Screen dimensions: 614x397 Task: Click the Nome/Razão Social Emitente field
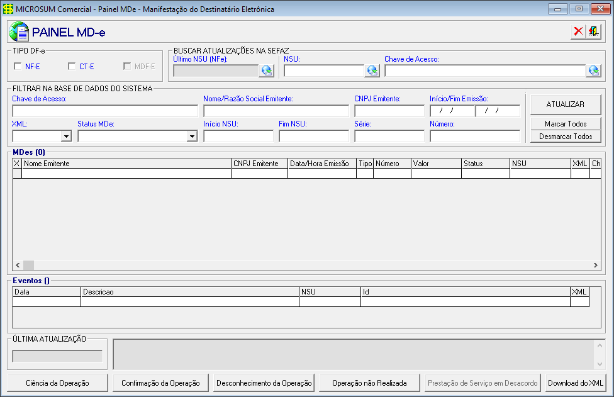276,111
